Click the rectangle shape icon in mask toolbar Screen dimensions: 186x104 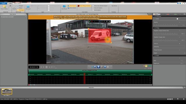coord(100,21)
